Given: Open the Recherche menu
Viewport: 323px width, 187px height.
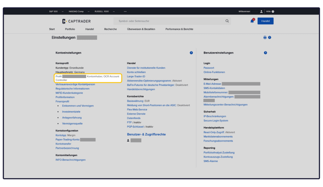Looking at the screenshot, I should coord(110,29).
